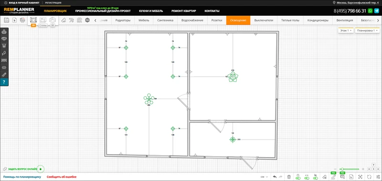This screenshot has width=382, height=181.
Task: Click the print icon in toolbar
Action: coord(22,20)
